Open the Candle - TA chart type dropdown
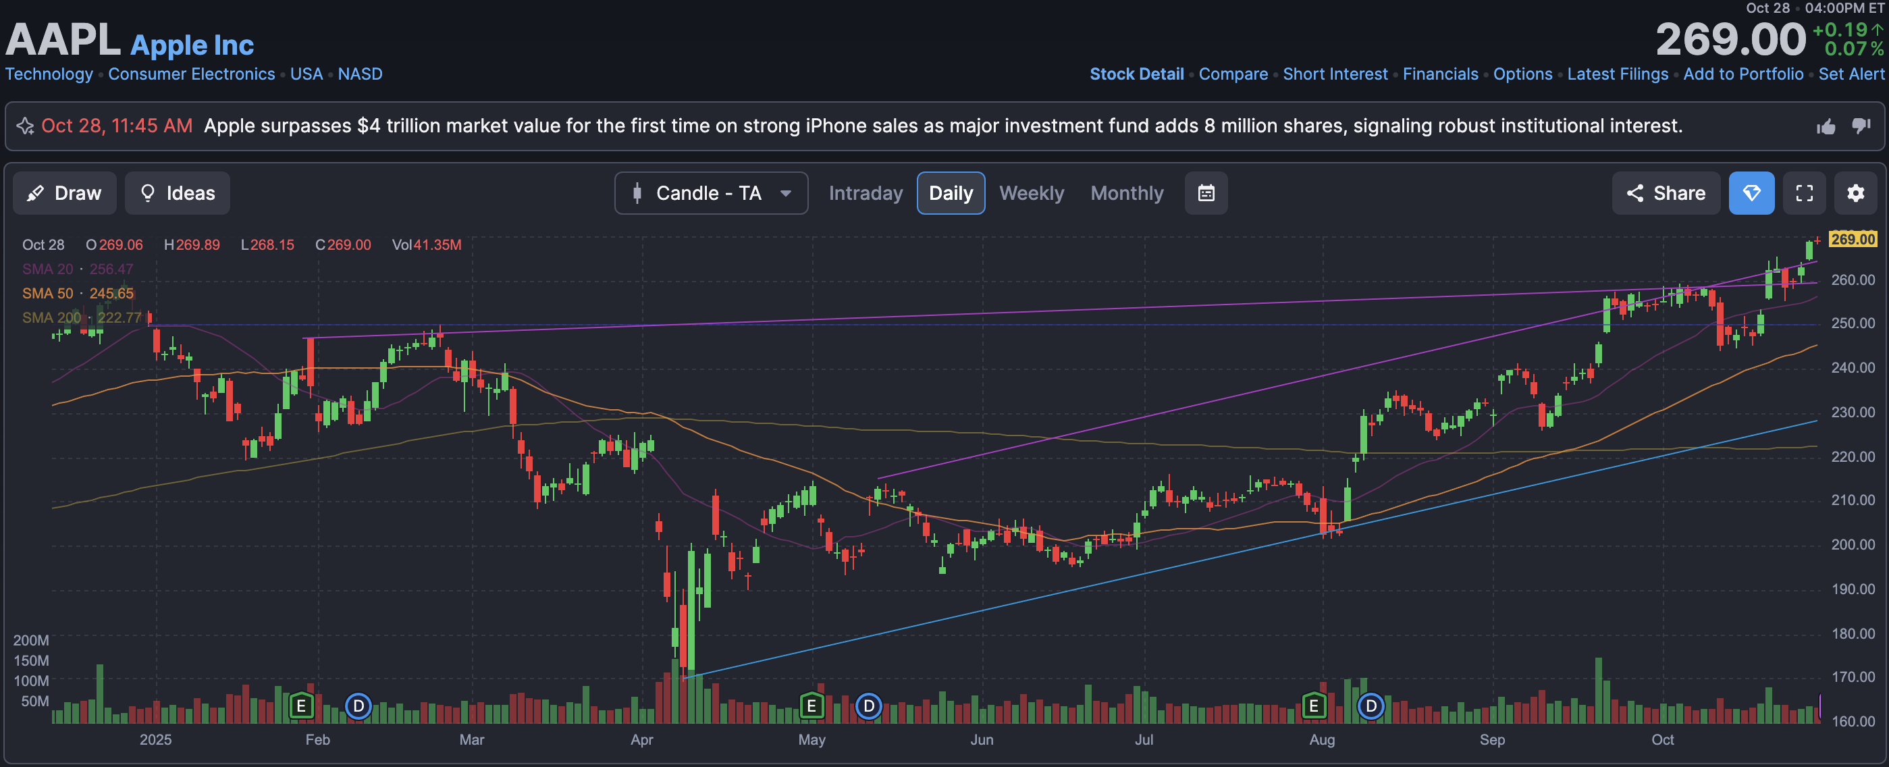Screen dimensions: 1889x767 [711, 193]
